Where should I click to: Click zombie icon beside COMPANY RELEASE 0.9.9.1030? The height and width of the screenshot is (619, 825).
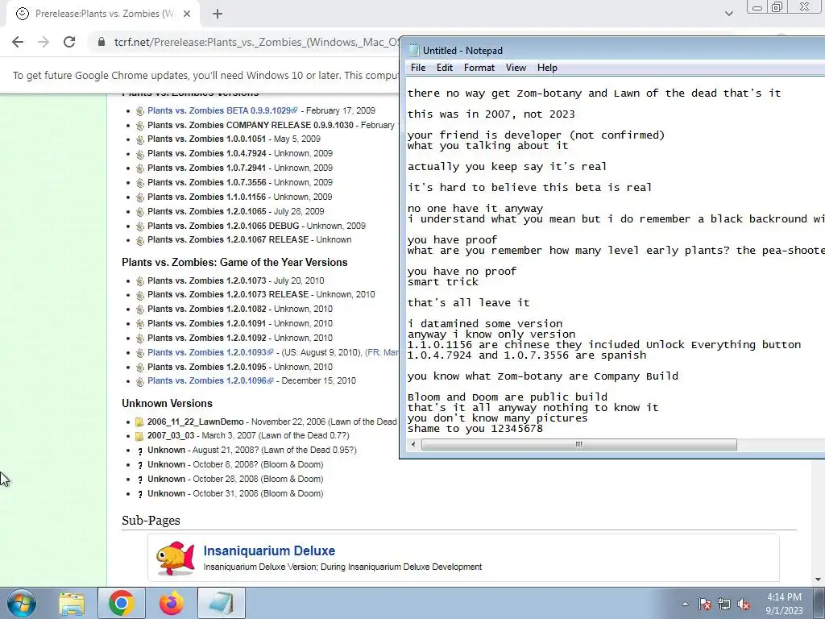point(140,126)
